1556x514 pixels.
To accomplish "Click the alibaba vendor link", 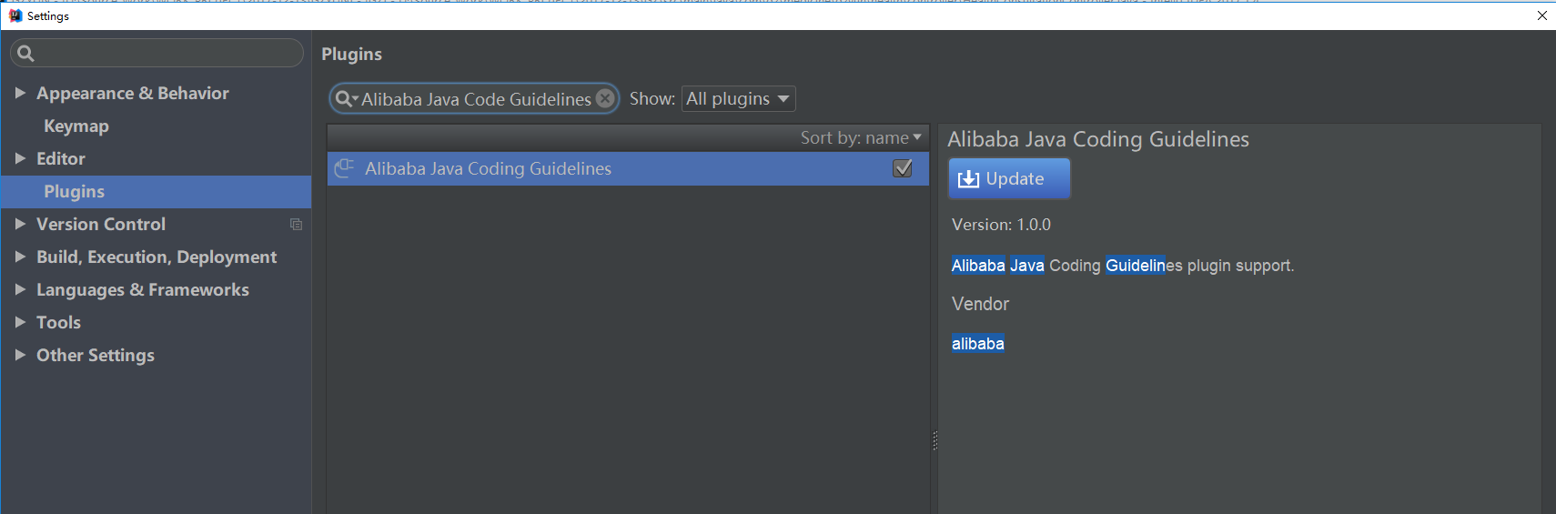I will tap(977, 344).
